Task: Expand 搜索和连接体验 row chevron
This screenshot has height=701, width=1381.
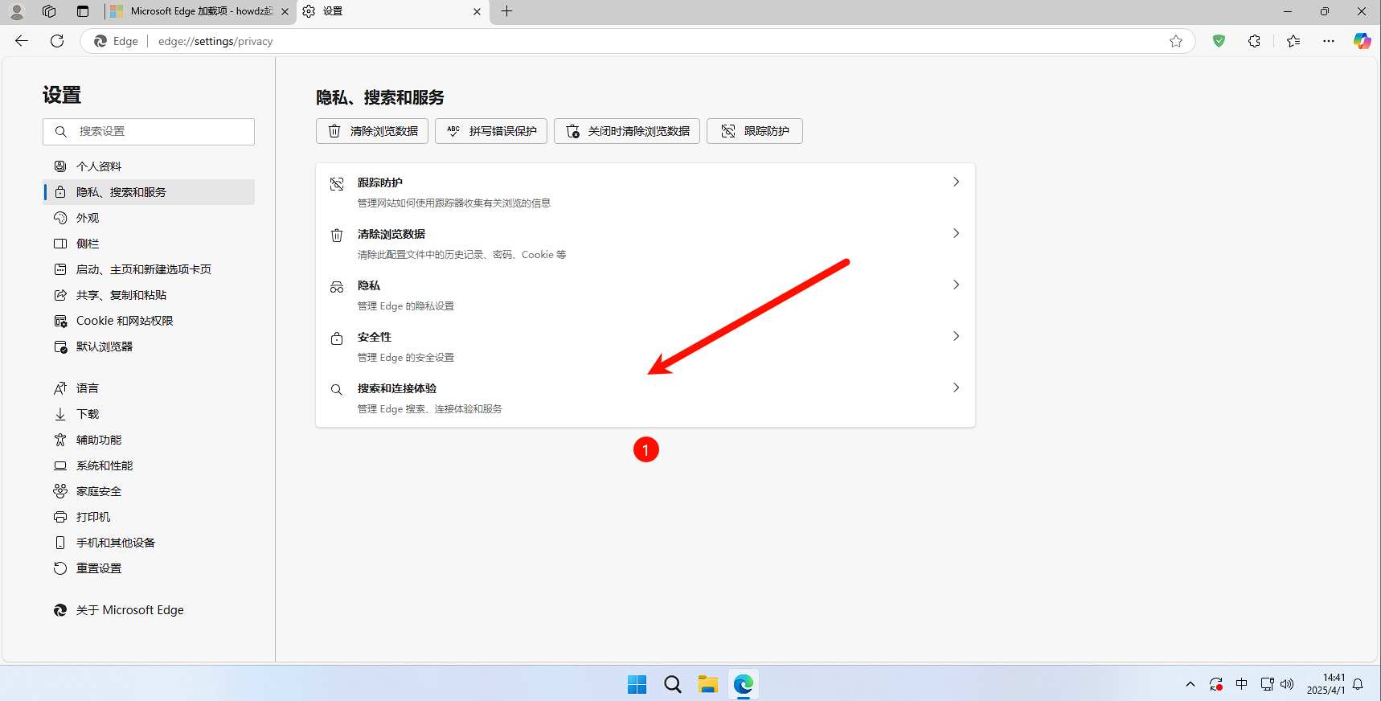Action: coord(956,387)
